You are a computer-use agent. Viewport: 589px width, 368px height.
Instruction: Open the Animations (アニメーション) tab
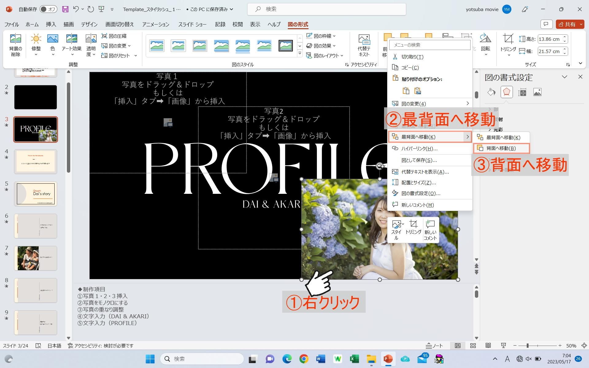click(x=156, y=24)
